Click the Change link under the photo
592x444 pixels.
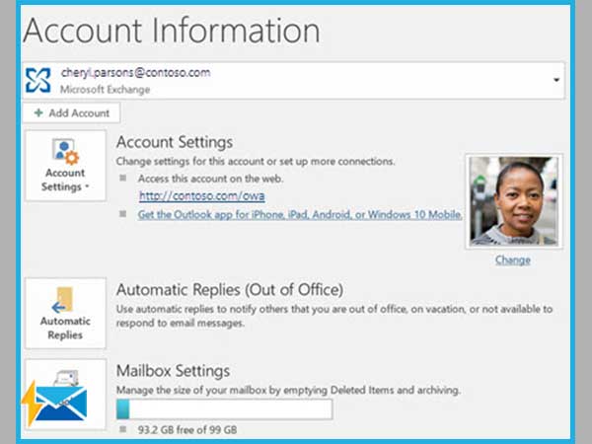click(513, 260)
